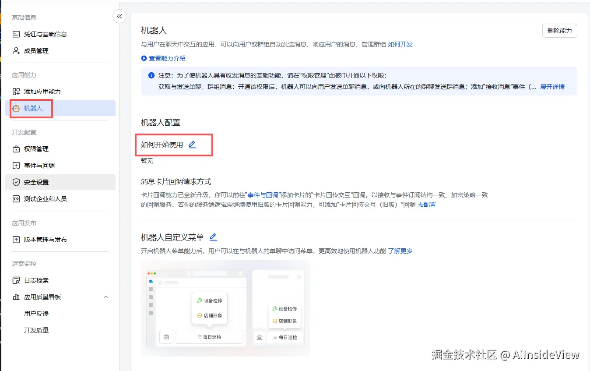Collapse the 应用质量看板 section chevron
Viewport: 590px width, 371px height.
(105, 297)
